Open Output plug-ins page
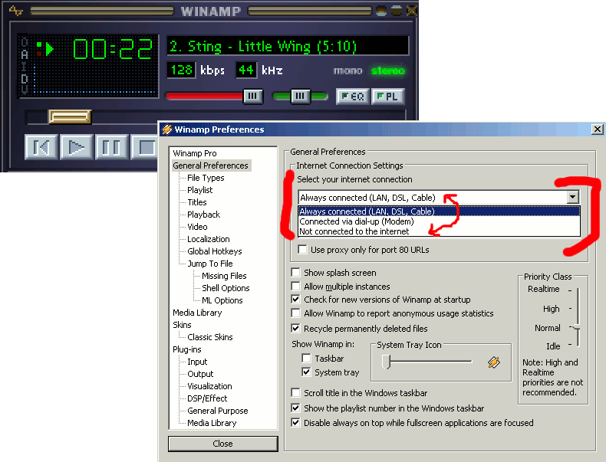Screen dimensions: 606x462 200,374
